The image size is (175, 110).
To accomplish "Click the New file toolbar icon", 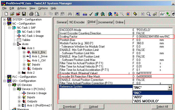I will 6,14.
